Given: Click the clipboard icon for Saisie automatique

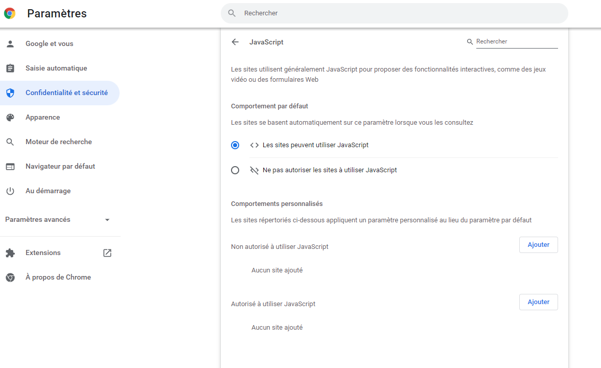Looking at the screenshot, I should click(x=10, y=68).
